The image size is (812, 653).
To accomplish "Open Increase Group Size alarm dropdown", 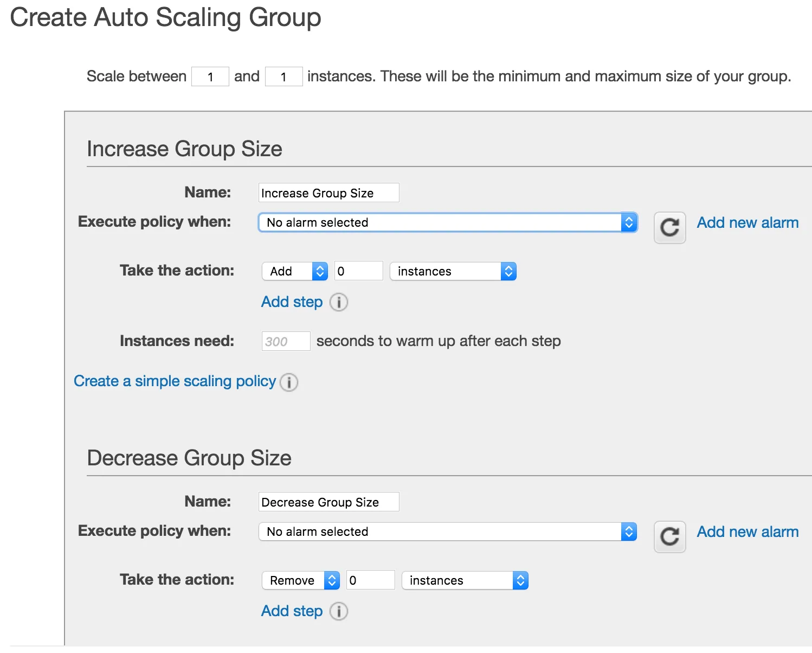I will (447, 222).
